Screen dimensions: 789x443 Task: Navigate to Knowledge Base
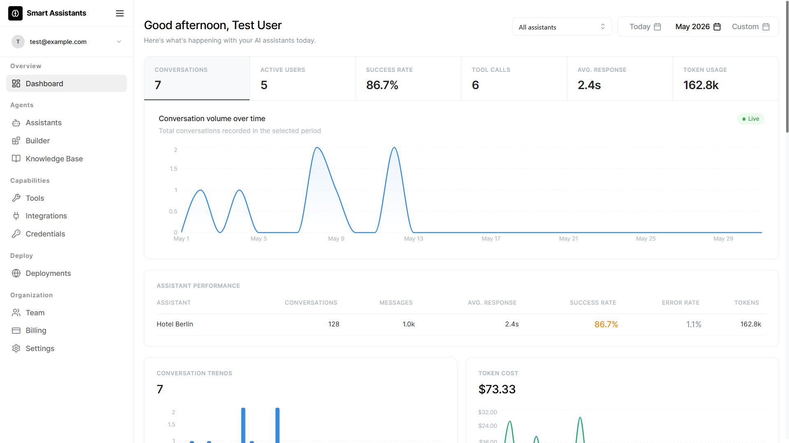click(x=67, y=159)
